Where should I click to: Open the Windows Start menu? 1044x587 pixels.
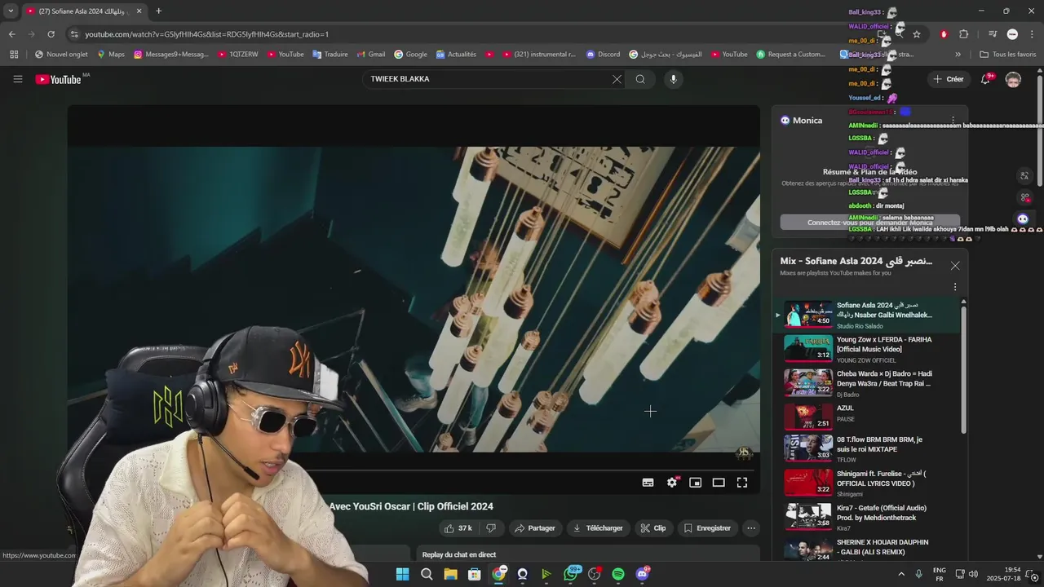[402, 574]
